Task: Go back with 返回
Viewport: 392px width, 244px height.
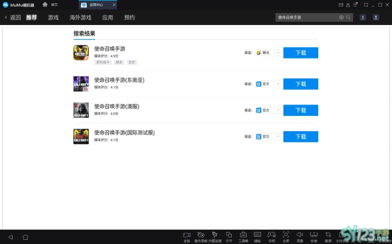Action: (13, 18)
